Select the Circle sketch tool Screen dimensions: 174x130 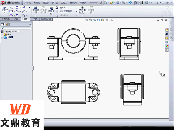tap(17, 7)
